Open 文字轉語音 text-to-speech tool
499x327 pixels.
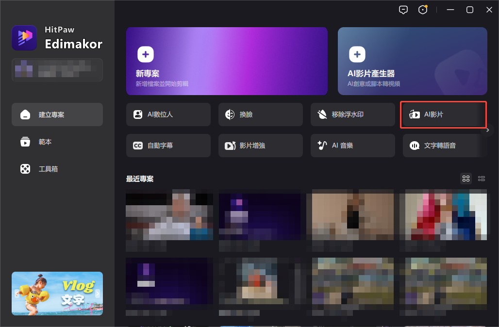444,146
